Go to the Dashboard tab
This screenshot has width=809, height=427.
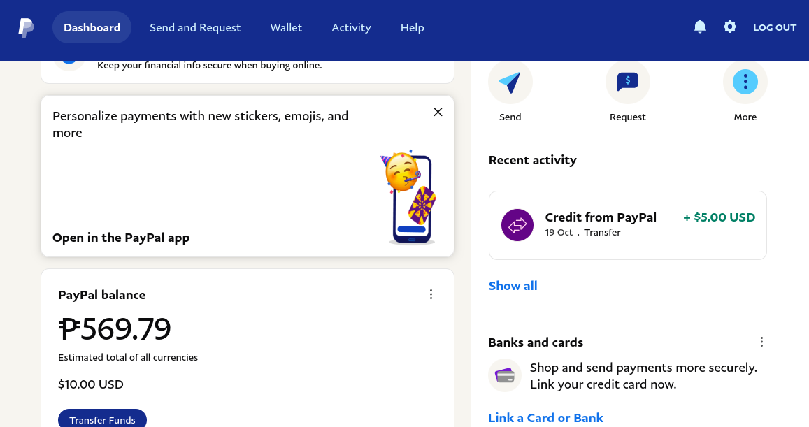coord(92,27)
